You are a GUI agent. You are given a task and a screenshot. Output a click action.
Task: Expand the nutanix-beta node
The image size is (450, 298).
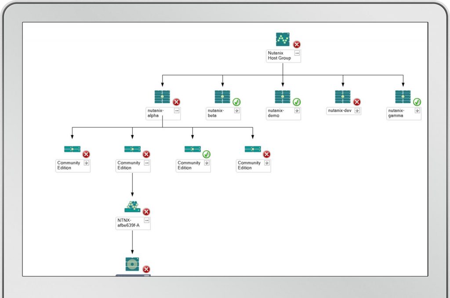237,110
